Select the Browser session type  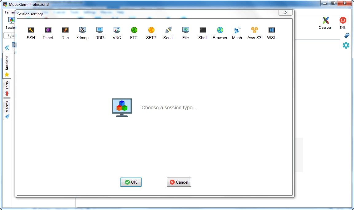220,33
